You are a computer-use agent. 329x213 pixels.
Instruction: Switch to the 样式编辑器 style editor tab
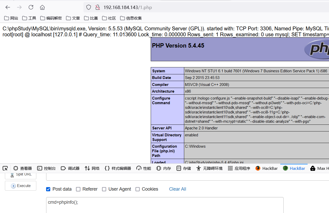click(x=118, y=168)
